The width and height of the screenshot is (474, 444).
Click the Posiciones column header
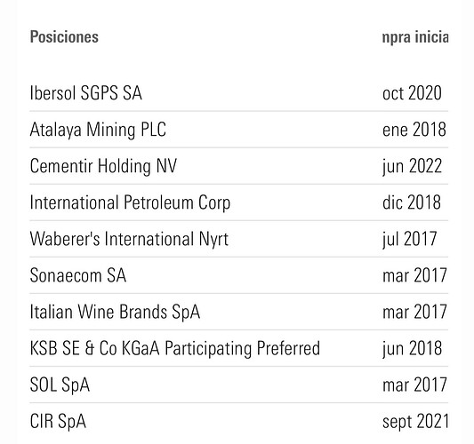click(x=64, y=37)
